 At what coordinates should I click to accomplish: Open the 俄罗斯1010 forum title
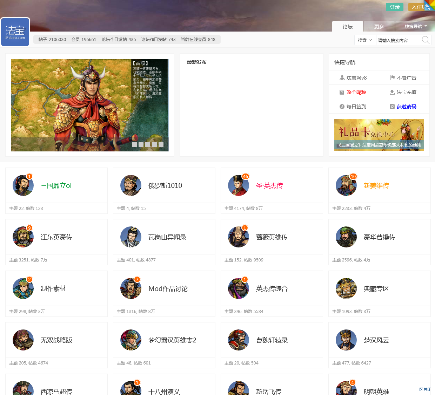(165, 186)
